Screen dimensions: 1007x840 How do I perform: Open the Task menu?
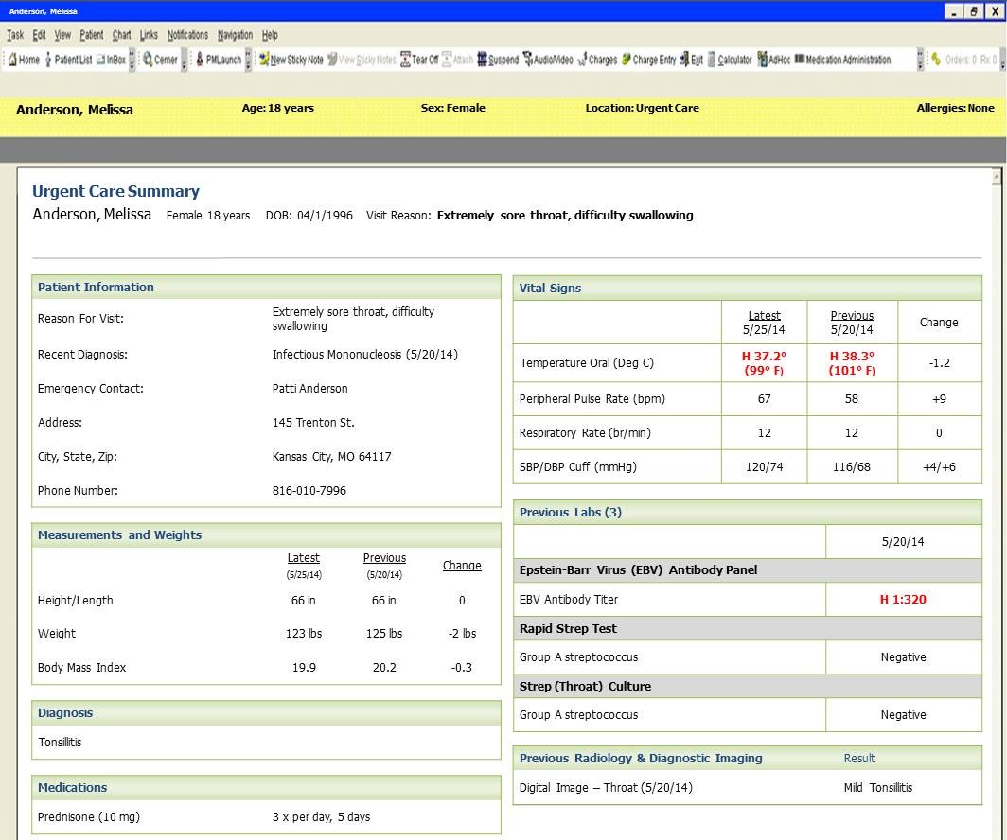tap(15, 35)
